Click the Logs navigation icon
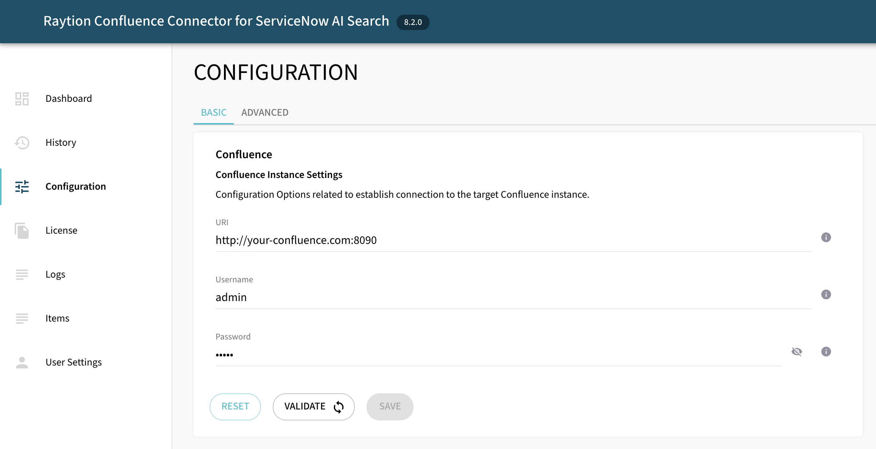This screenshot has height=449, width=876. 21,274
